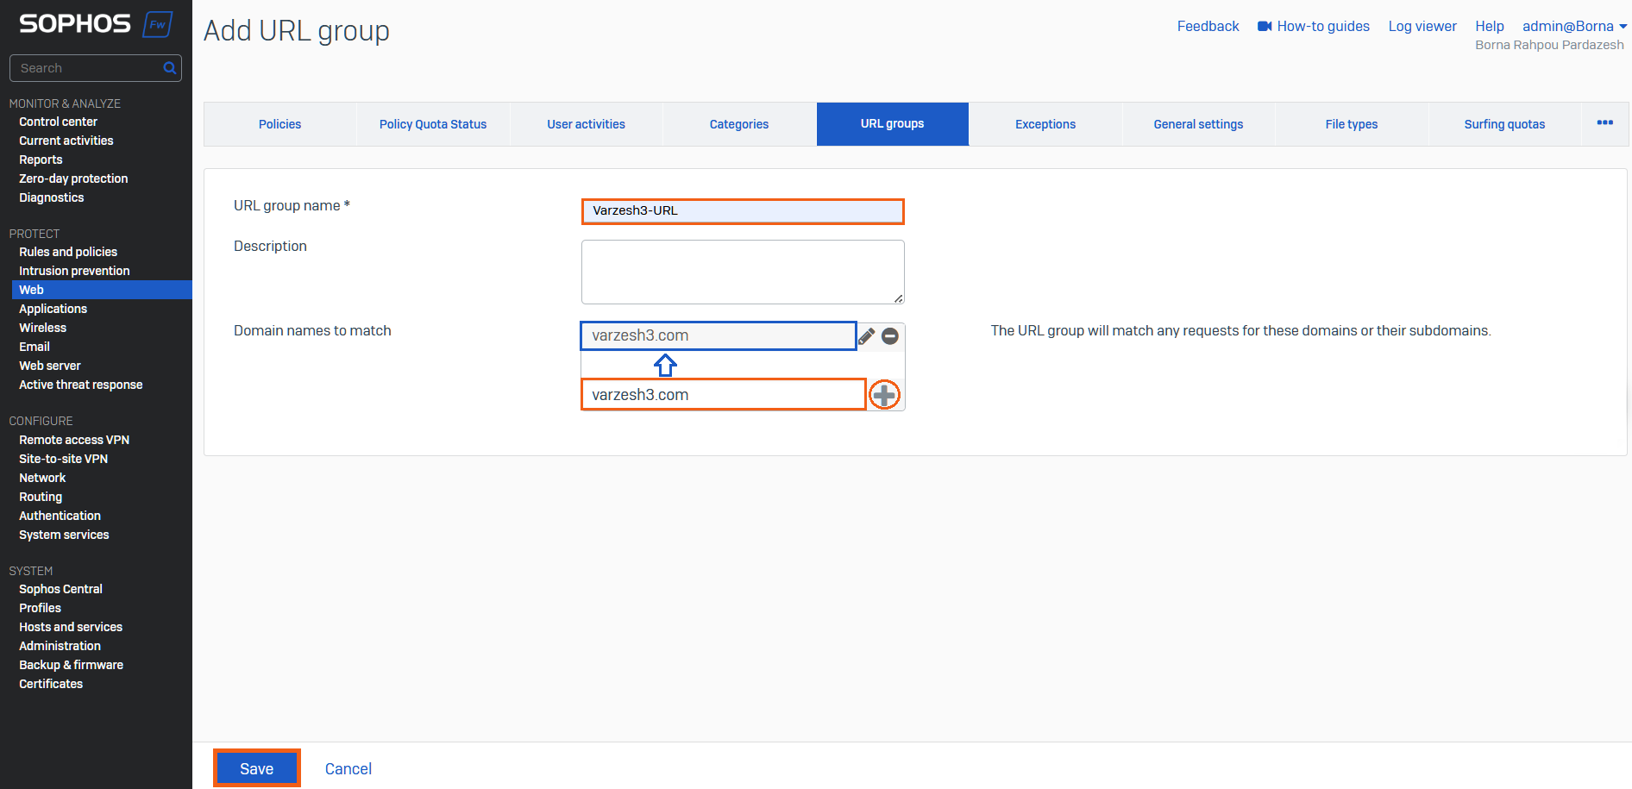This screenshot has width=1632, height=789.
Task: Click the new domain entry field
Action: (724, 394)
